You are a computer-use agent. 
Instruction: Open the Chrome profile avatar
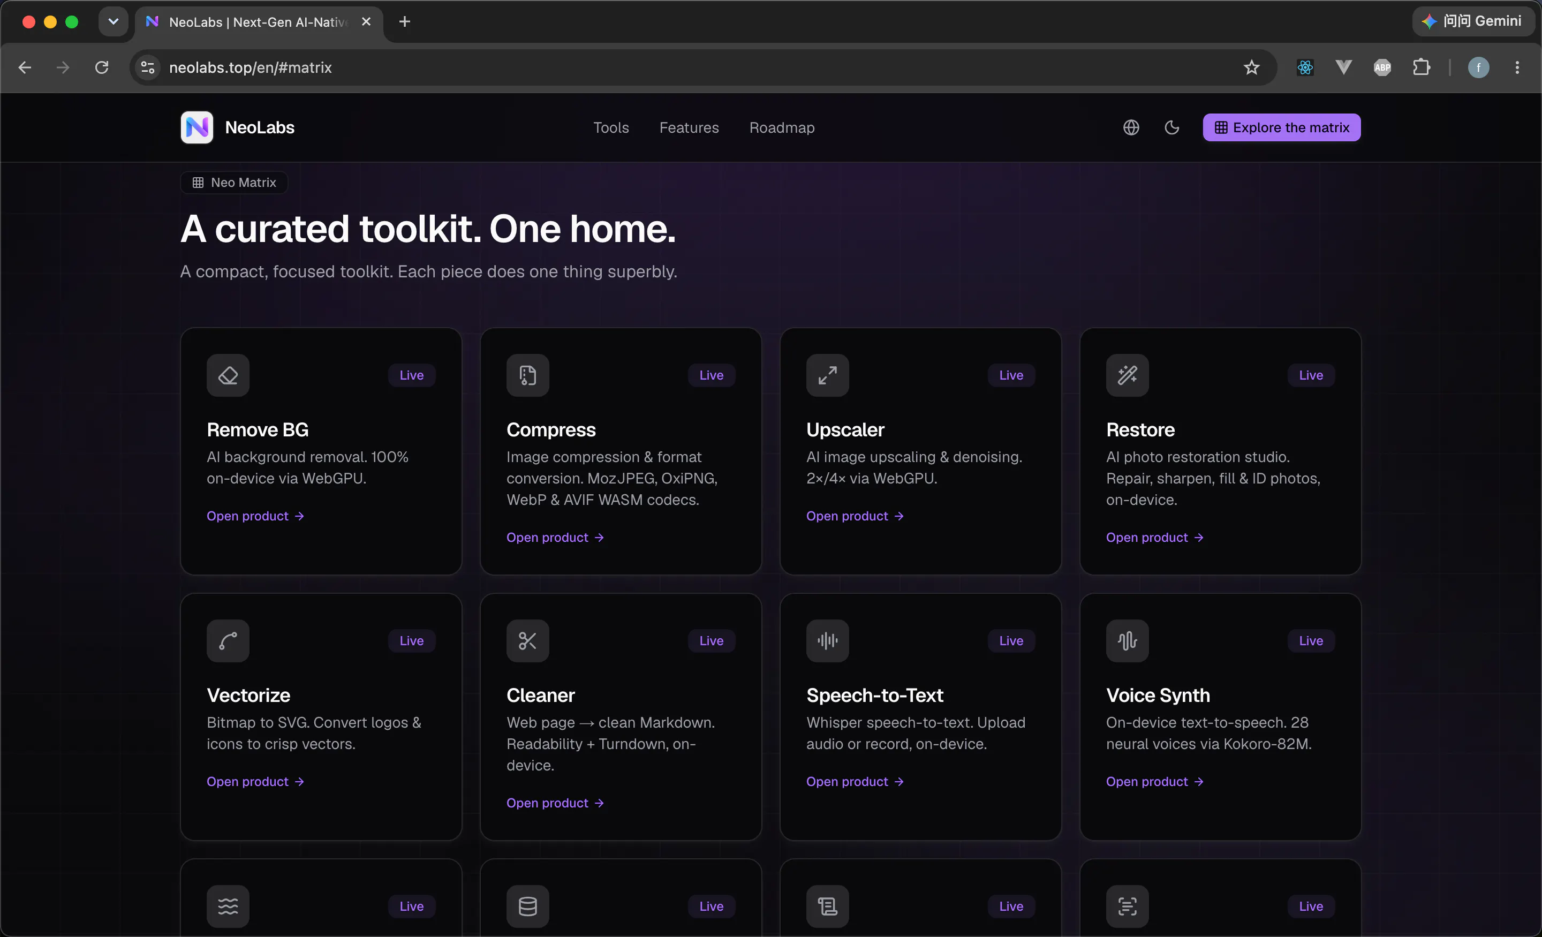[1478, 67]
